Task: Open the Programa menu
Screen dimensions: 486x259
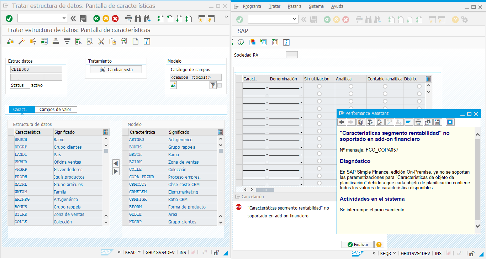Action: (252, 6)
